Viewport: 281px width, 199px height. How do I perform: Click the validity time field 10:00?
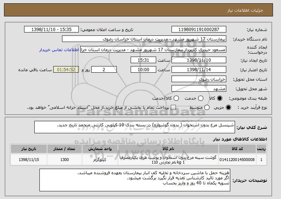point(143,70)
